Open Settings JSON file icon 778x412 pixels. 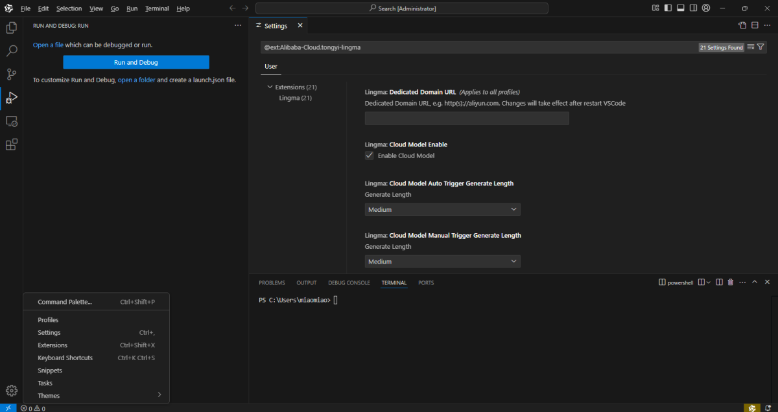tap(742, 26)
